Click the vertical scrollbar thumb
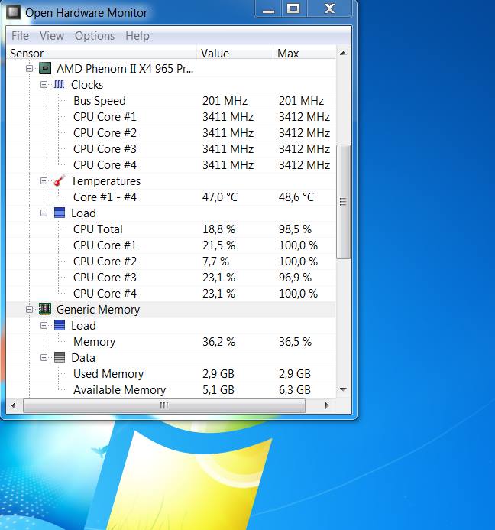495x530 pixels. coord(344,202)
